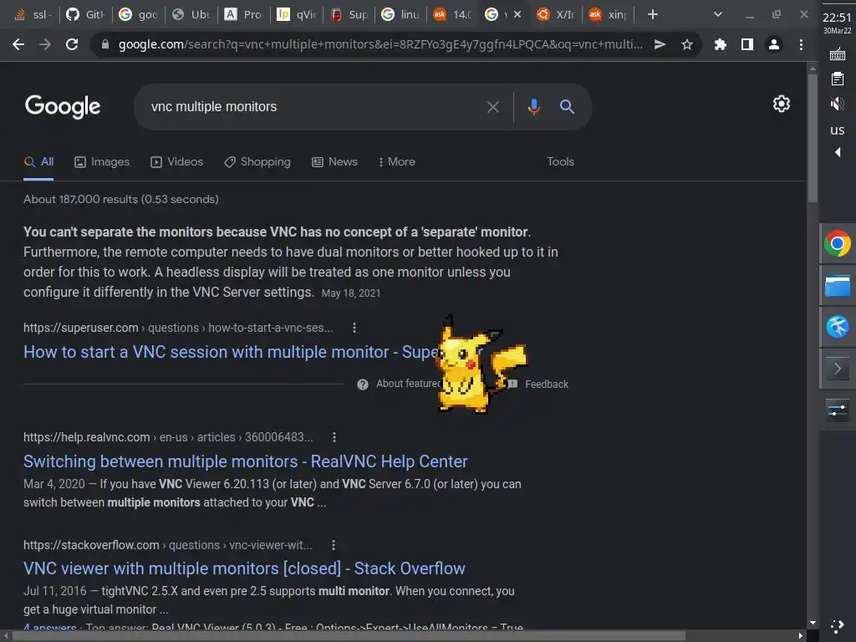856x642 pixels.
Task: Switch to the 'Pro' browser tab
Action: pyautogui.click(x=243, y=15)
